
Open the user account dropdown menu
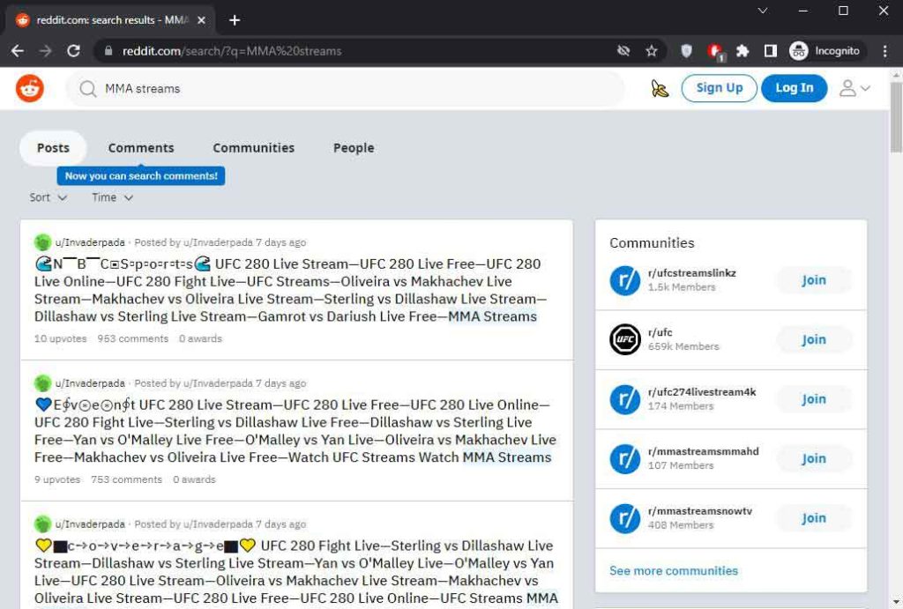coord(854,89)
